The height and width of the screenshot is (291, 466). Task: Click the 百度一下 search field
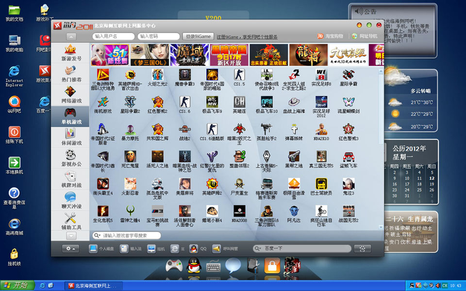click(x=302, y=249)
